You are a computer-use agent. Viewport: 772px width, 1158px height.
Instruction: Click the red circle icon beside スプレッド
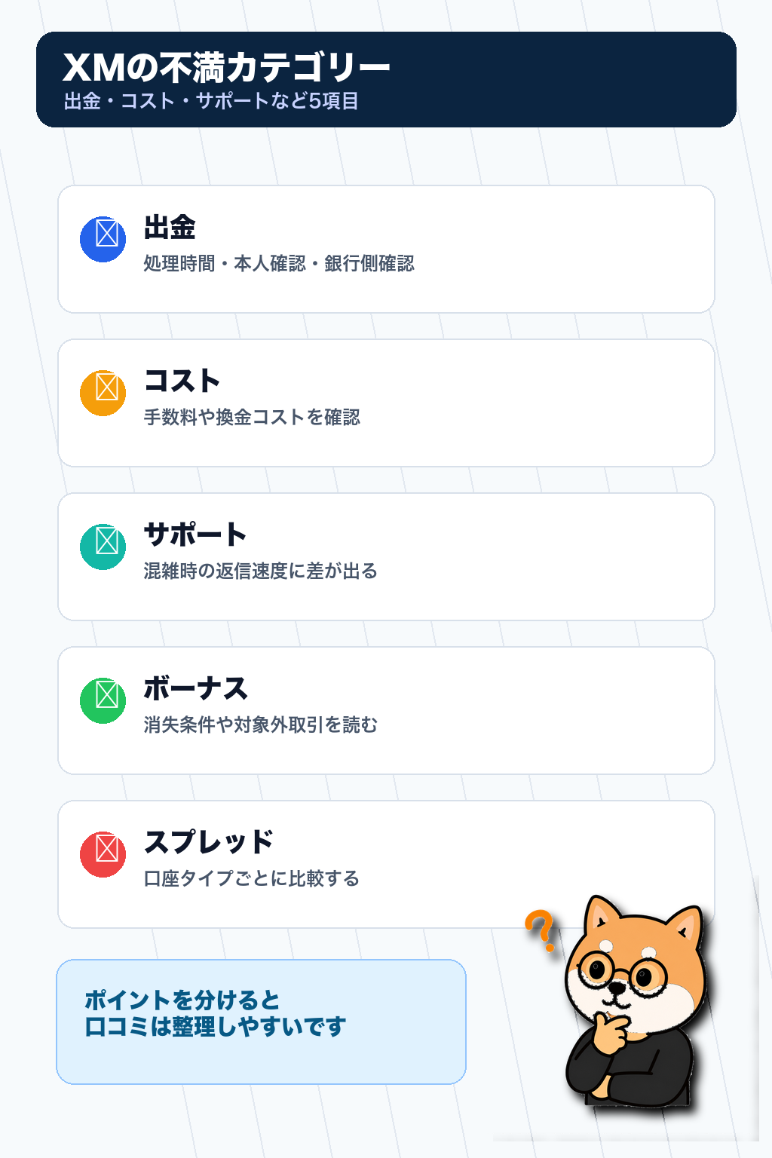[x=103, y=854]
